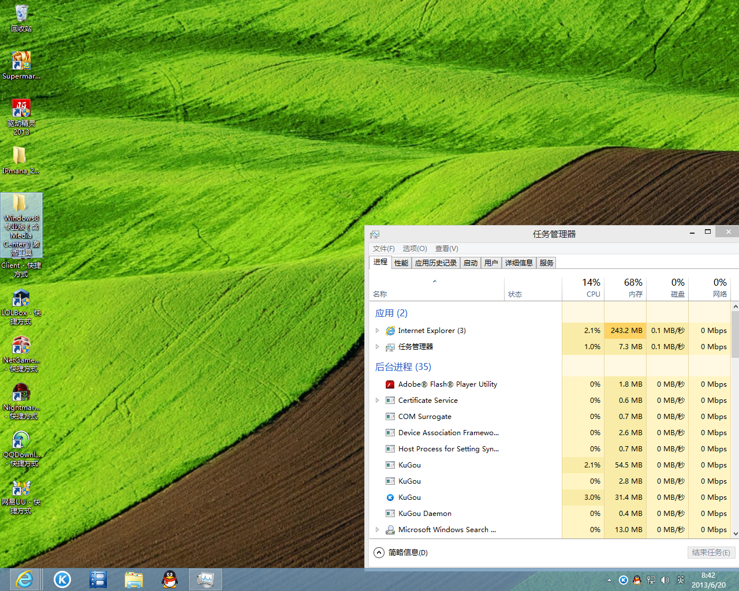739x591 pixels.
Task: Select the blue KuGou process row
Action: click(x=409, y=498)
